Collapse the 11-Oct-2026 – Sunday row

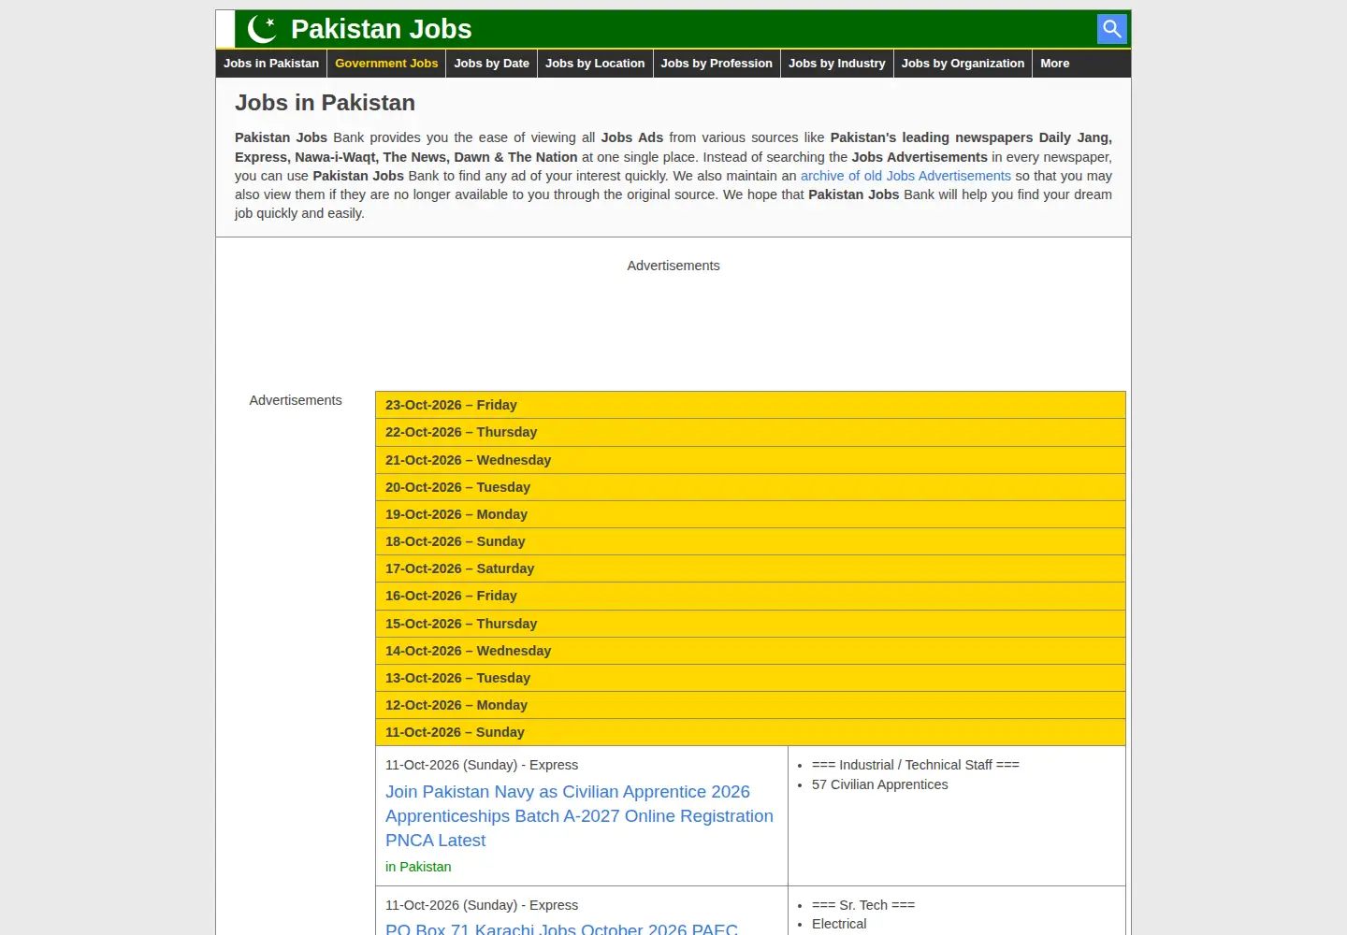pos(750,732)
